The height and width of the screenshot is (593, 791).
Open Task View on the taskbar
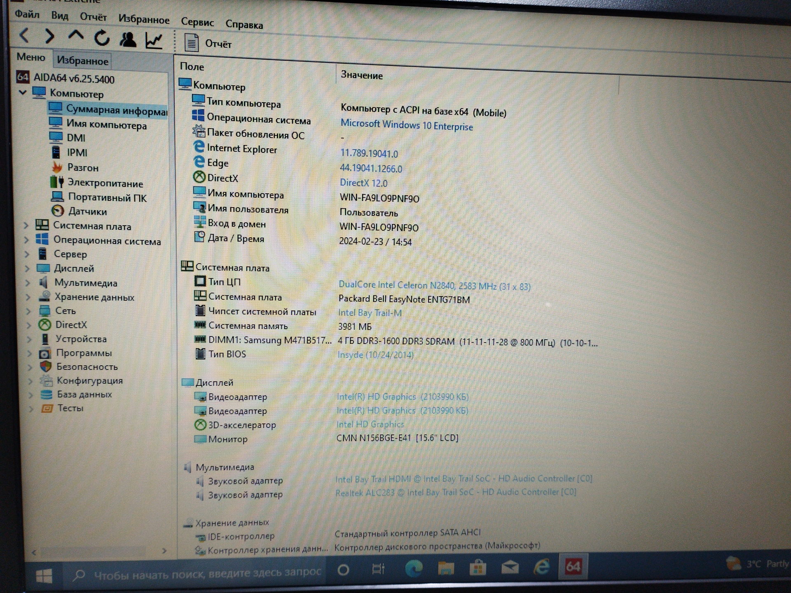(x=378, y=569)
